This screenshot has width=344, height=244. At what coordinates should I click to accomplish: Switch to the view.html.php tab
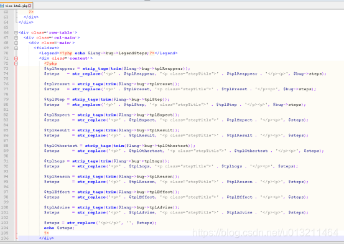(x=16, y=6)
